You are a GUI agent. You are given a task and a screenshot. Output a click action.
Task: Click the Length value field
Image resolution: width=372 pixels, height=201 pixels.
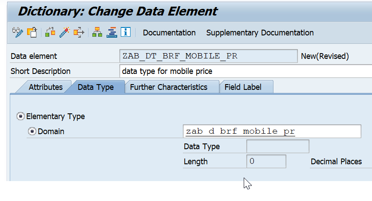point(266,162)
